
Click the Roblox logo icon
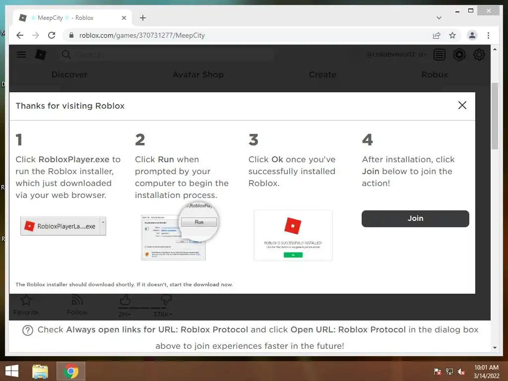(x=41, y=55)
